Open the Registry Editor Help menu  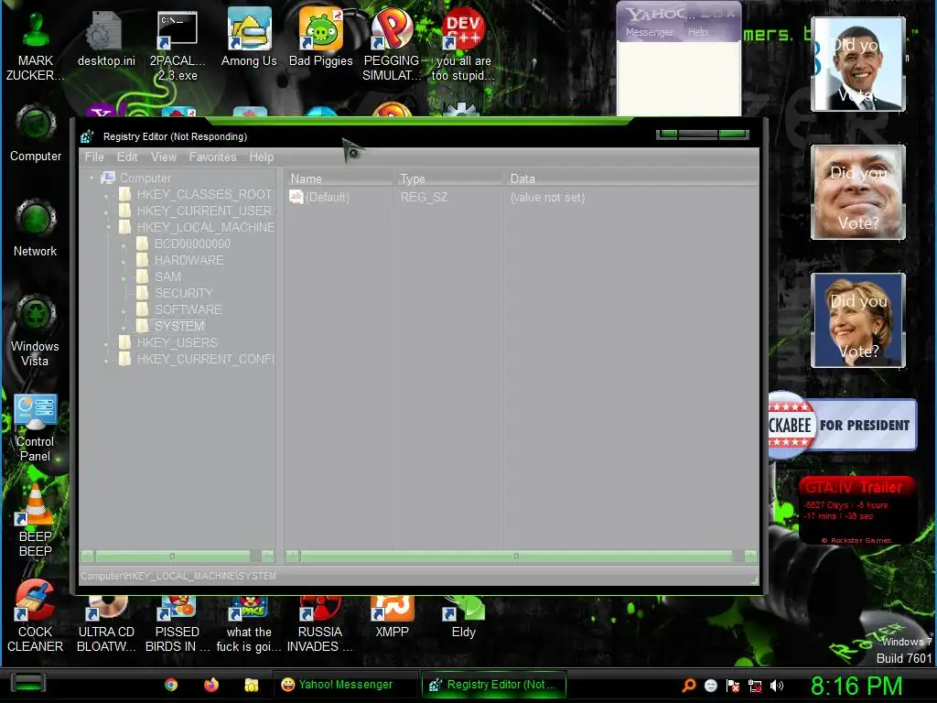pos(261,157)
